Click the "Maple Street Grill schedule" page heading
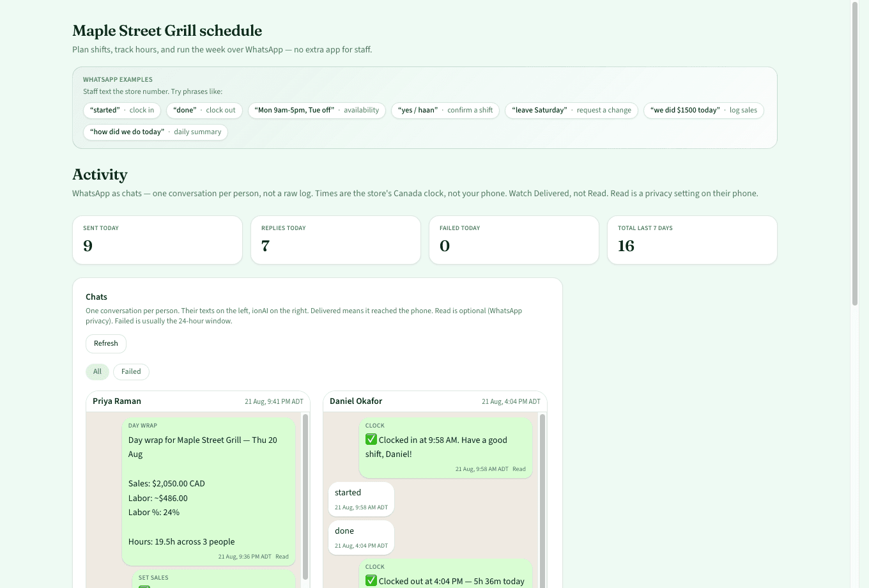869x588 pixels. (167, 31)
